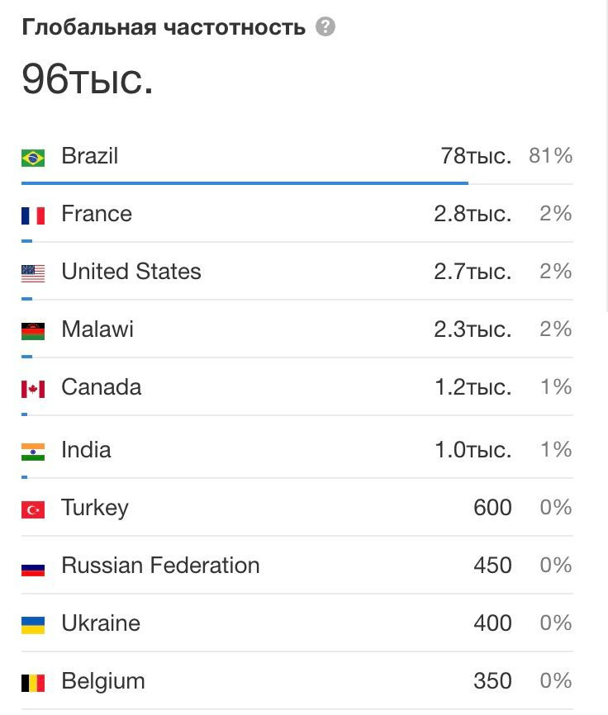Open the Russian Federation row label
The width and height of the screenshot is (608, 715).
pyautogui.click(x=160, y=566)
